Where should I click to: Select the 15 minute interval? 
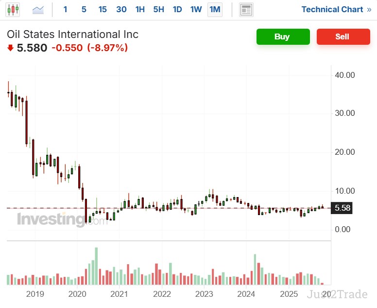tap(103, 9)
